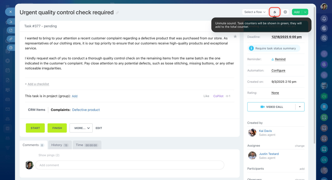Image resolution: width=332 pixels, height=180 pixels.
Task: Click the print icon on slider side
Action: 11,48
